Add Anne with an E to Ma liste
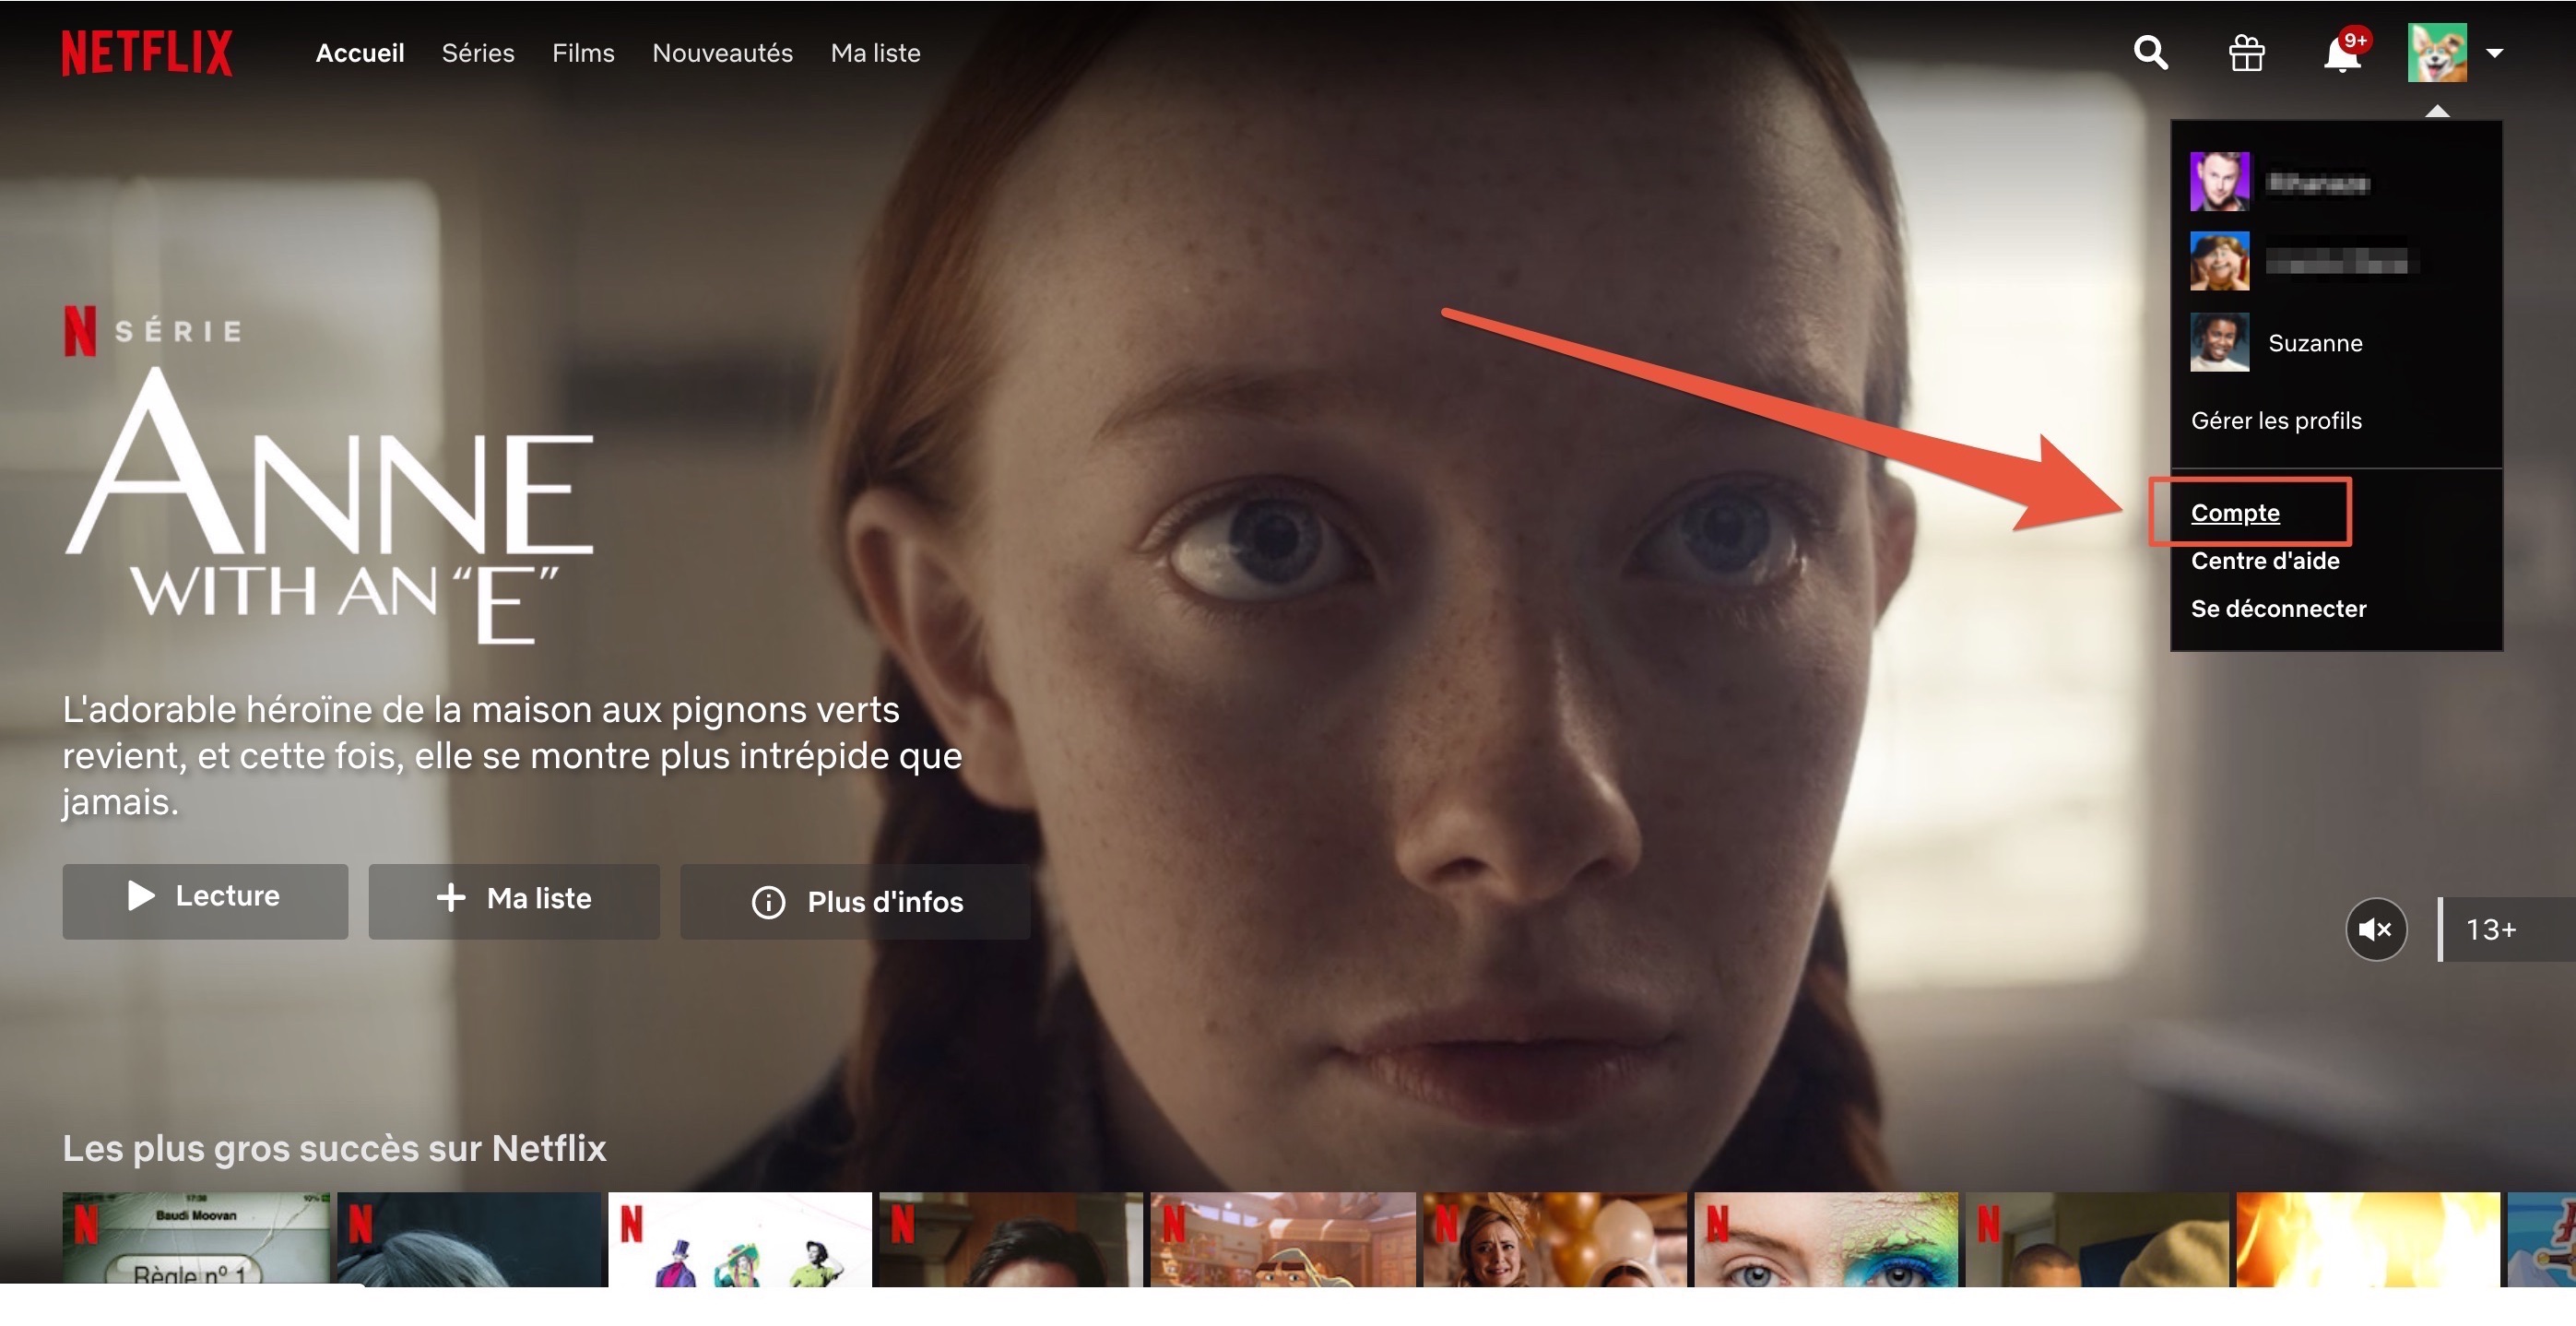 (x=514, y=901)
